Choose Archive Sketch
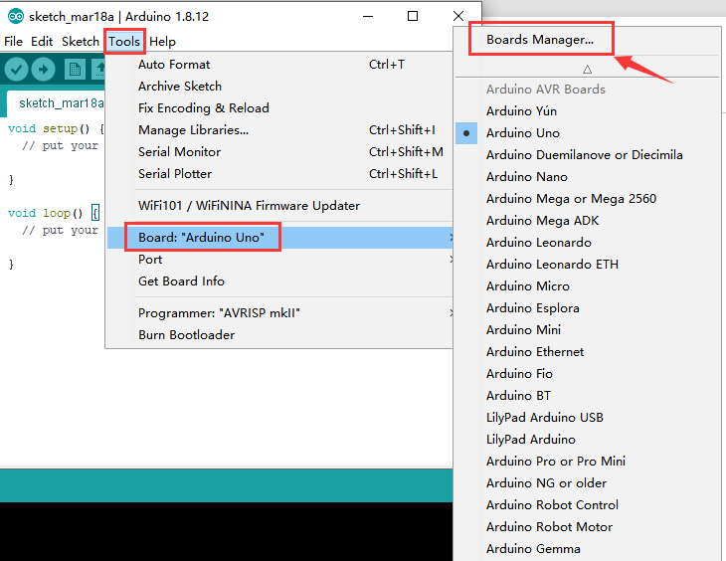 pyautogui.click(x=279, y=87)
